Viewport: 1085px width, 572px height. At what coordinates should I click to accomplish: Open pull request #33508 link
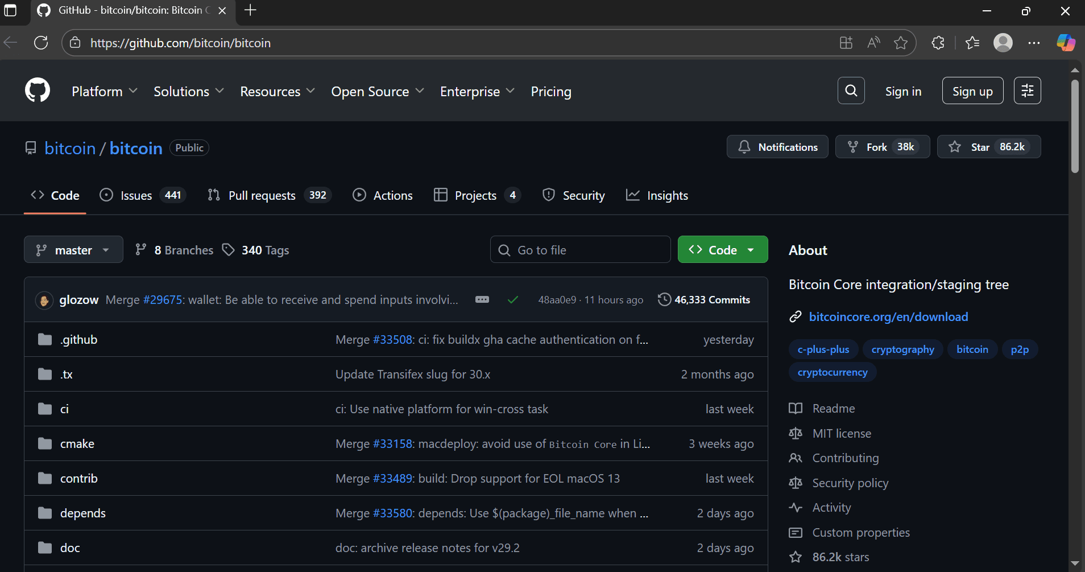point(393,340)
